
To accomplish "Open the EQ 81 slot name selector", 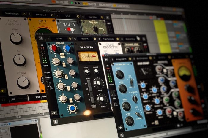I will point(59,39).
